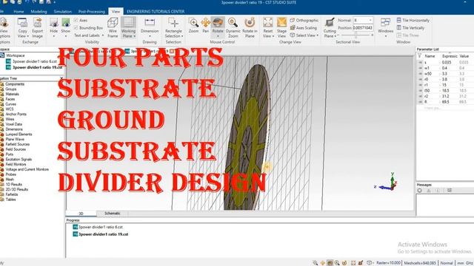
Task: Select Field Monitors tree item
Action: click(16, 164)
